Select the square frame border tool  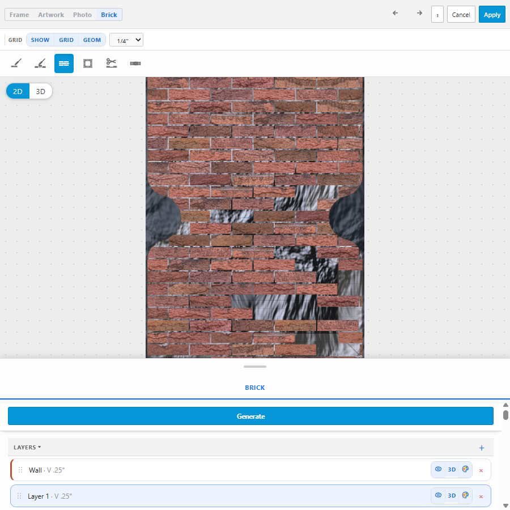[88, 63]
